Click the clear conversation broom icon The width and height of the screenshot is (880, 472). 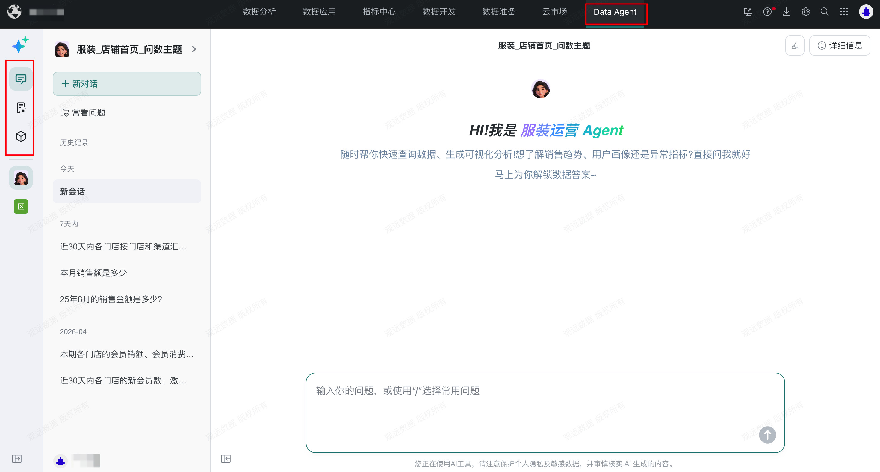click(795, 45)
